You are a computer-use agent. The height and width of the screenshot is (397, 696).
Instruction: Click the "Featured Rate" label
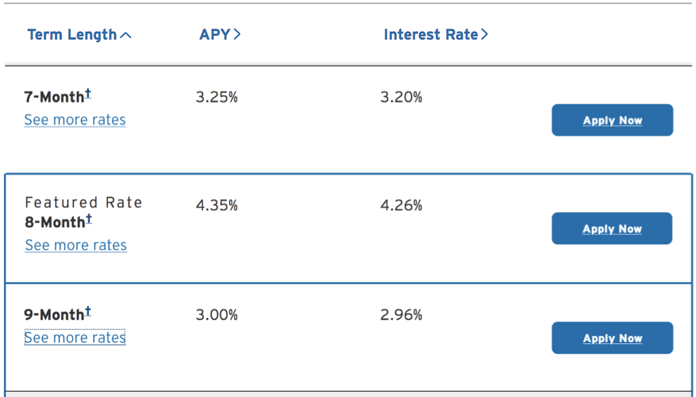tap(83, 202)
